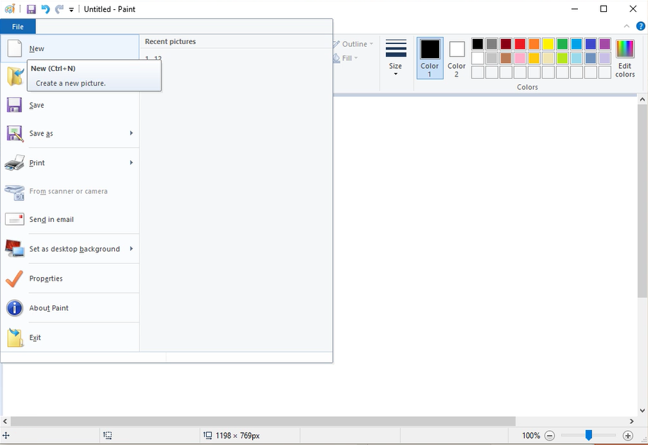Click the File tab
This screenshot has height=445, width=648.
coord(18,26)
